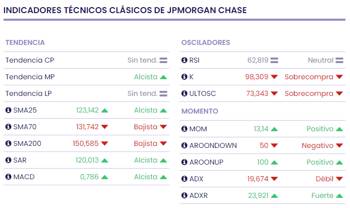Click the info icon beside SMA25

point(8,110)
